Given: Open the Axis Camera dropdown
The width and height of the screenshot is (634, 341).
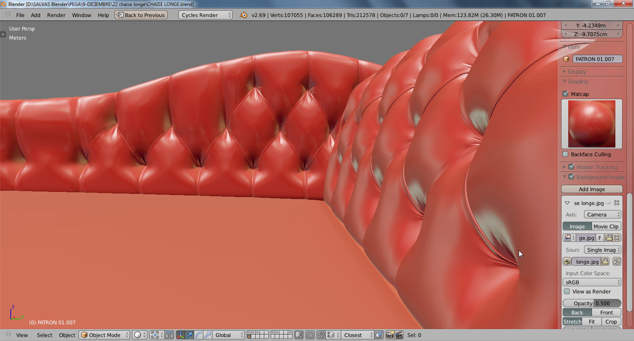Looking at the screenshot, I should (x=602, y=215).
